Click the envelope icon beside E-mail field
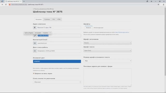 [x=35, y=43]
